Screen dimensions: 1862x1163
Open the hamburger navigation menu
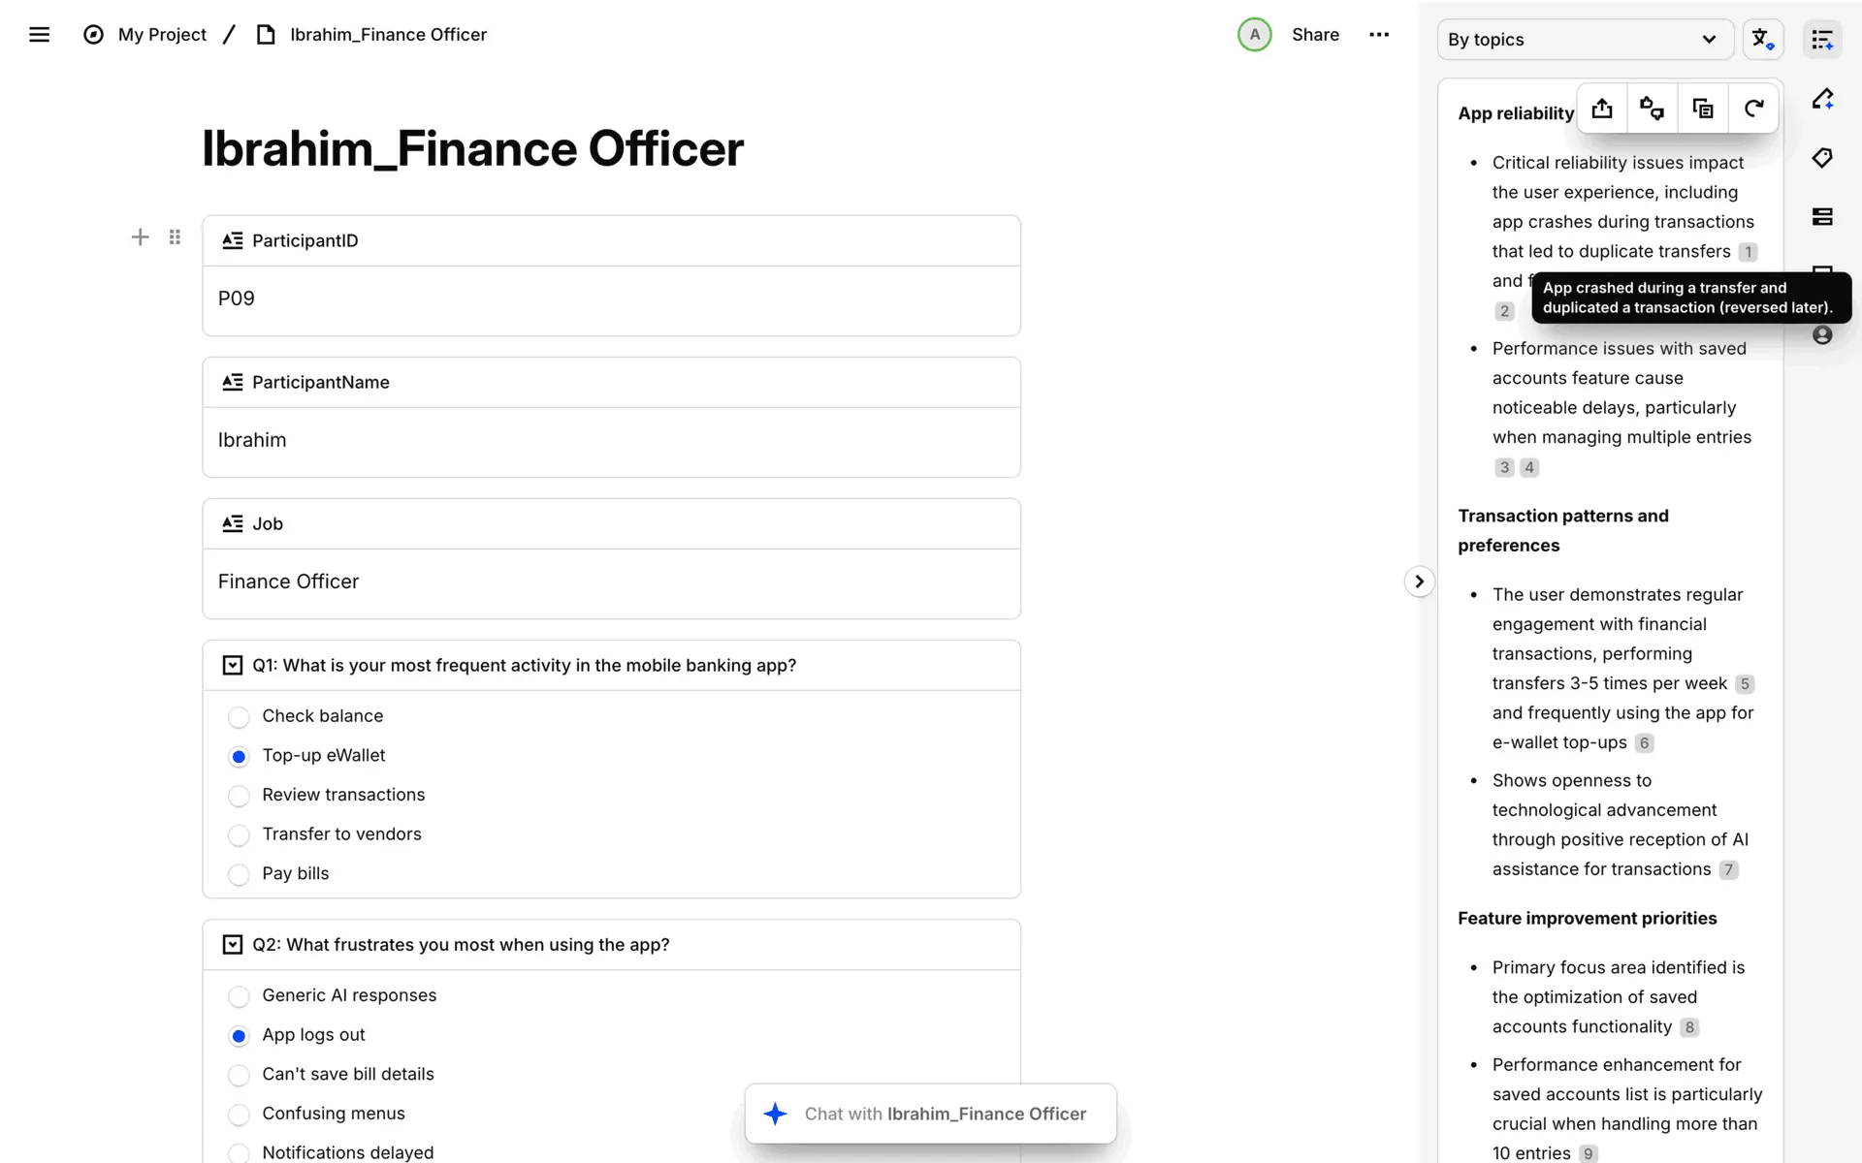(x=39, y=35)
